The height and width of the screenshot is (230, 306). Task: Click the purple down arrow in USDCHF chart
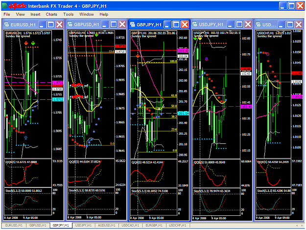(x=268, y=54)
